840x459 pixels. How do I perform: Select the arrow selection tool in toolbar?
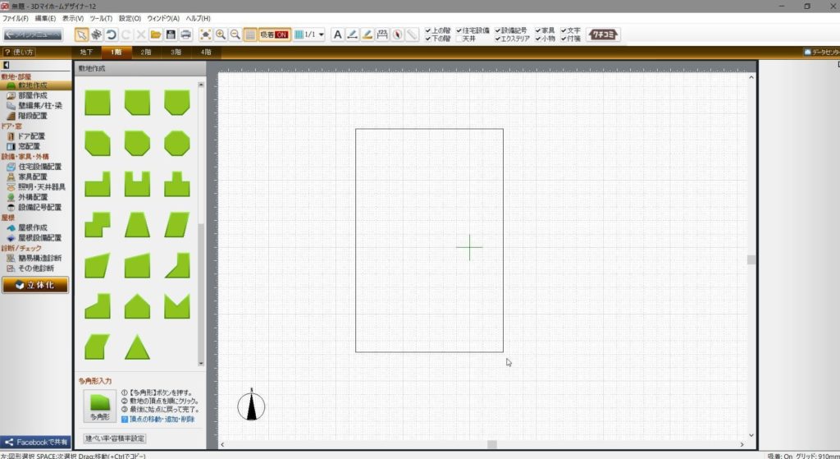(x=82, y=34)
